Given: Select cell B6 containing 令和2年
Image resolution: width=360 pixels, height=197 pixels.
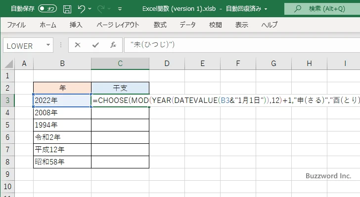Looking at the screenshot, I should [62, 137].
